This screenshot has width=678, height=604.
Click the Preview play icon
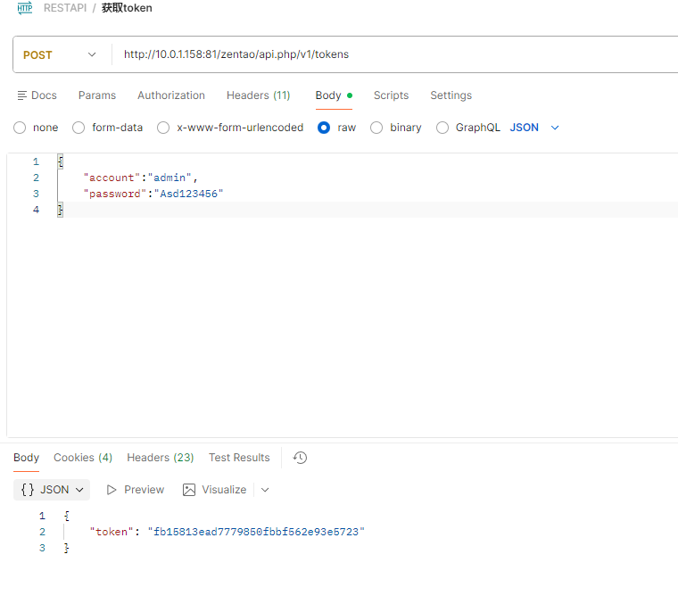(x=112, y=490)
